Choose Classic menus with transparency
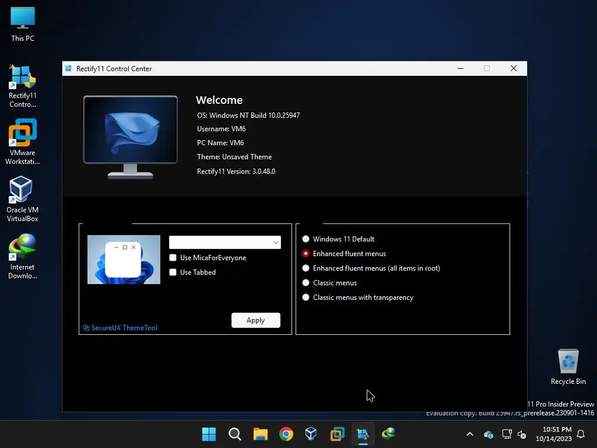 pos(305,297)
